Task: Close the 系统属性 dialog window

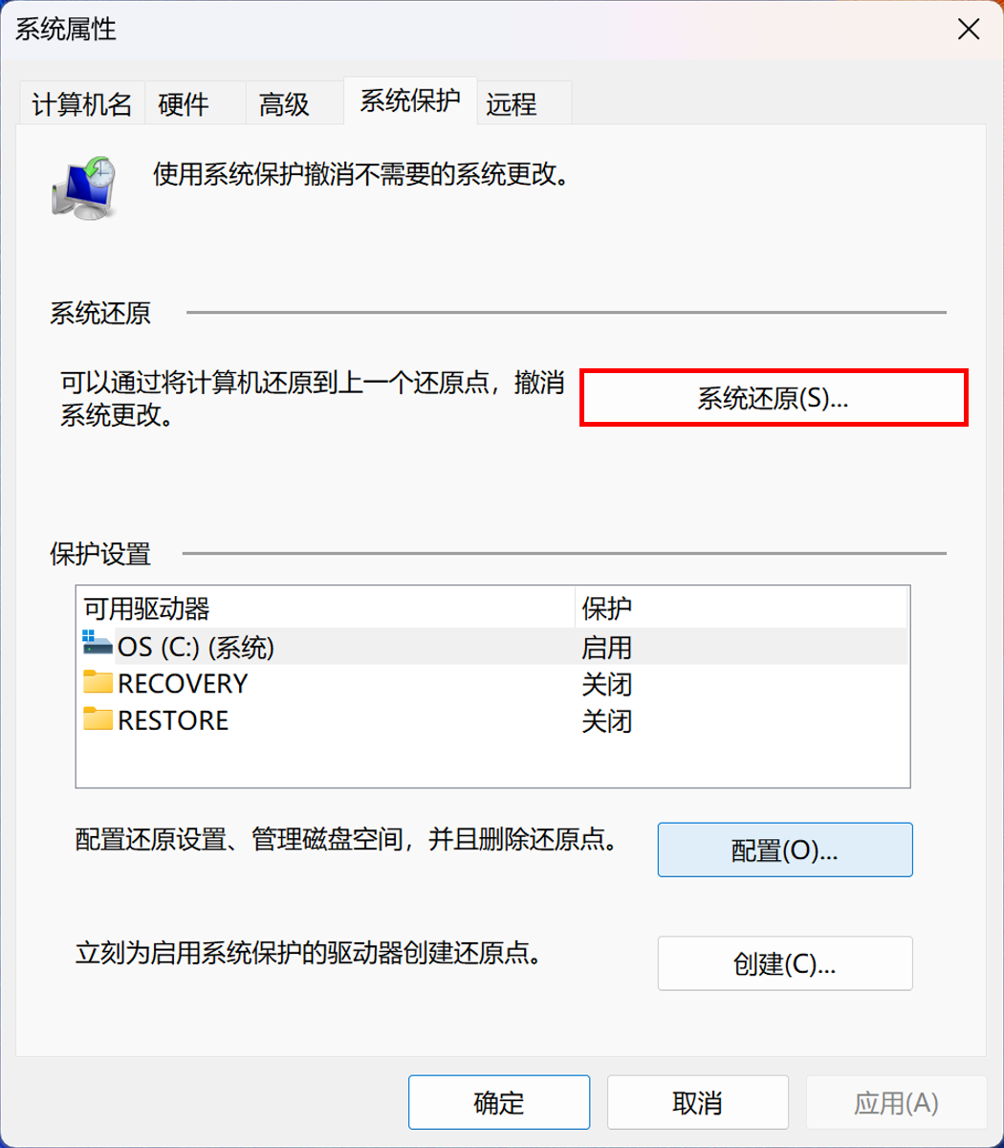Action: coord(969,30)
